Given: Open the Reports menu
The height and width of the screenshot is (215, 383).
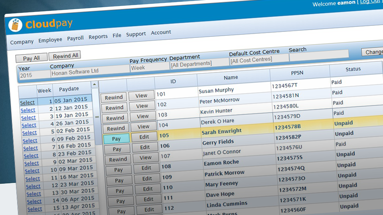Looking at the screenshot, I should tap(98, 37).
